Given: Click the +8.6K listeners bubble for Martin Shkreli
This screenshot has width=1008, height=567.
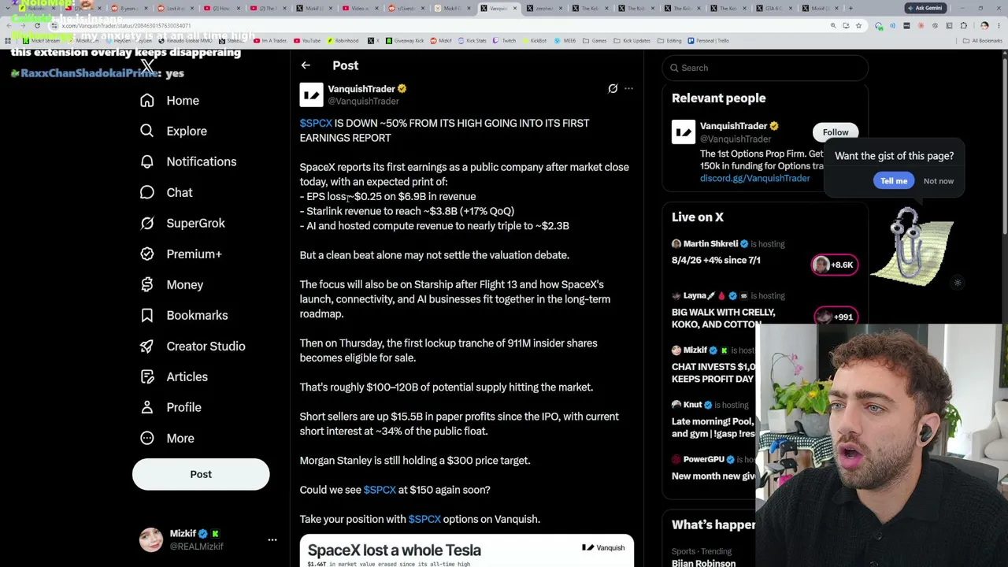Looking at the screenshot, I should 835,265.
